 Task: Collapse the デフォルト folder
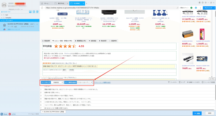[1, 21]
